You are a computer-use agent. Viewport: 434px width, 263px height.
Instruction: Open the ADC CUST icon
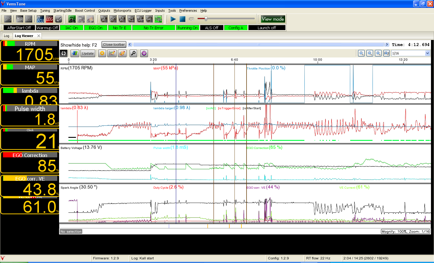(x=140, y=19)
